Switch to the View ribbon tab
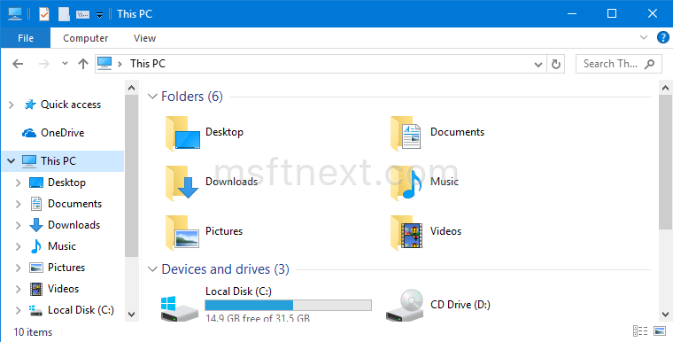 tap(144, 38)
